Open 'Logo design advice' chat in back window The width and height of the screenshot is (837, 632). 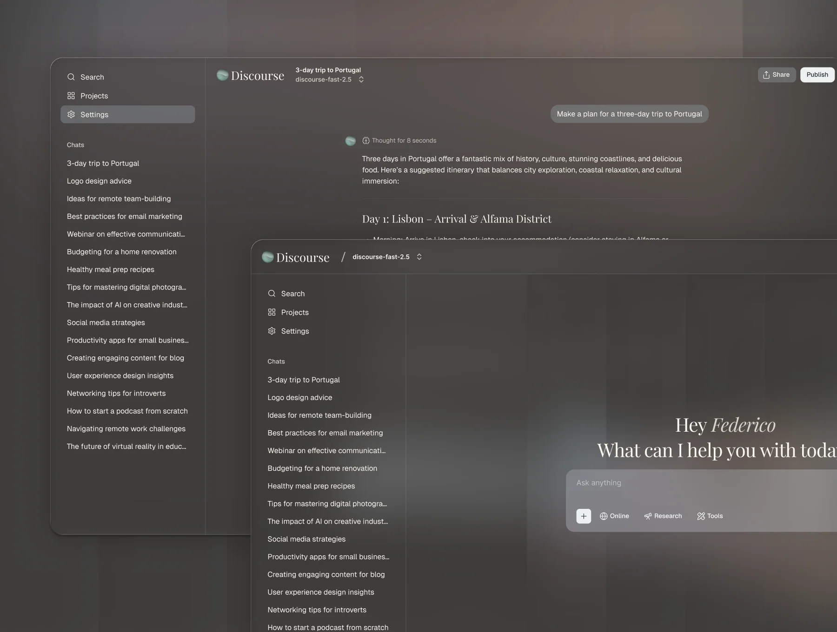tap(99, 181)
